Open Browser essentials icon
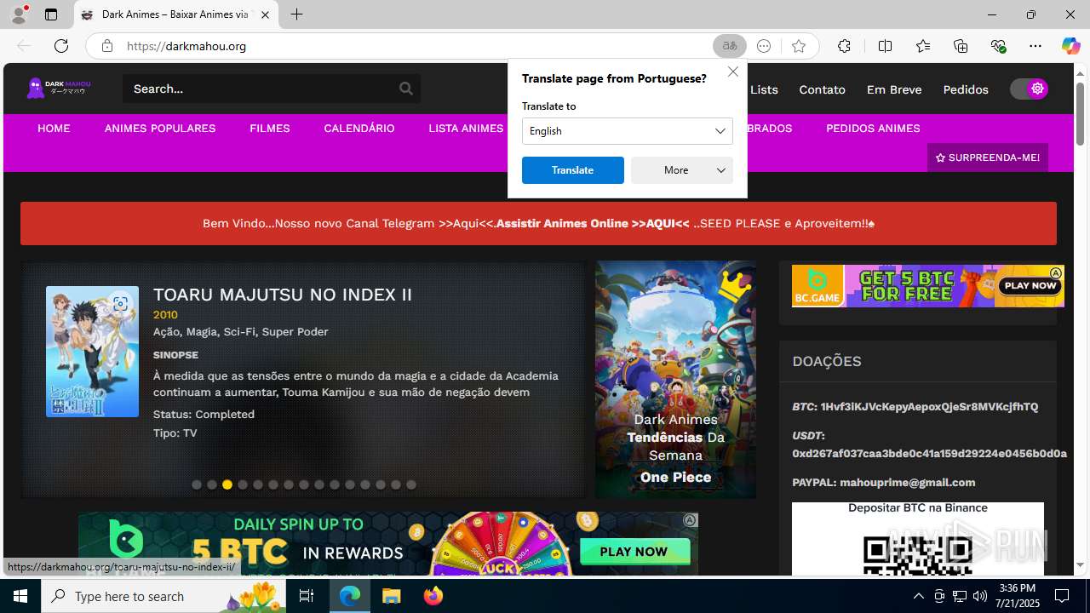This screenshot has width=1090, height=613. tap(998, 46)
